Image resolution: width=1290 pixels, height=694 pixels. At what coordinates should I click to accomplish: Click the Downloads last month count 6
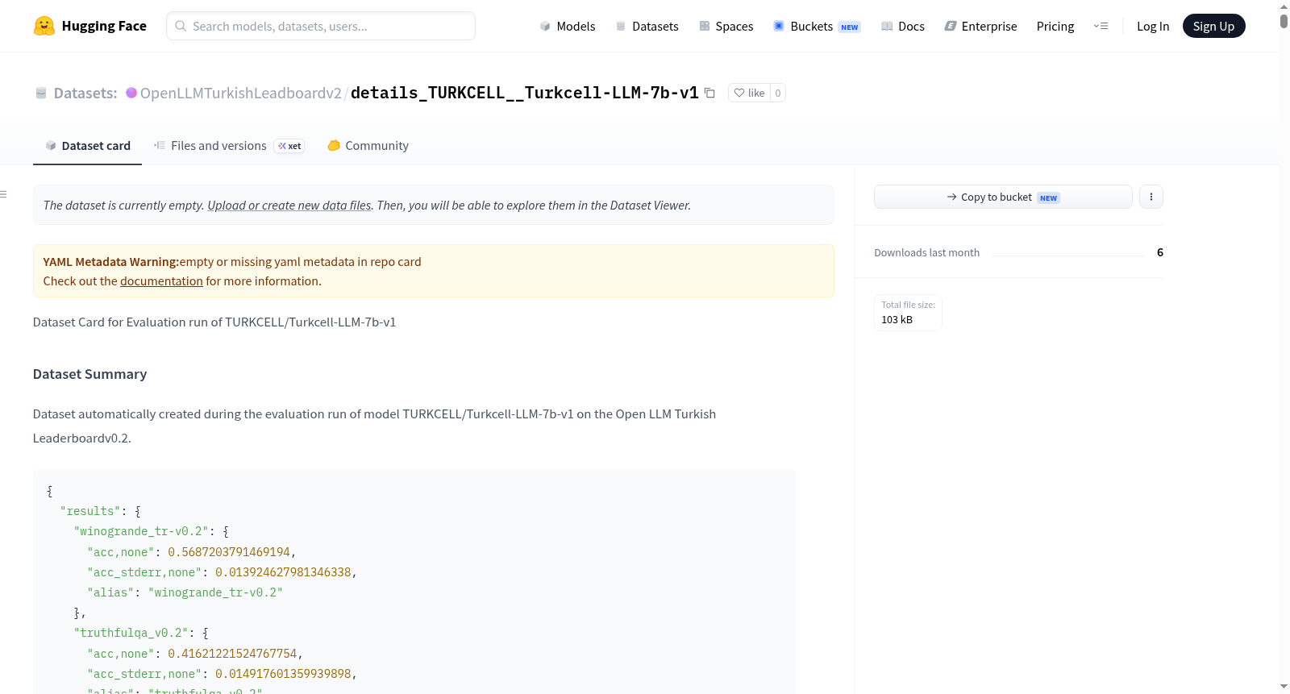[1160, 252]
